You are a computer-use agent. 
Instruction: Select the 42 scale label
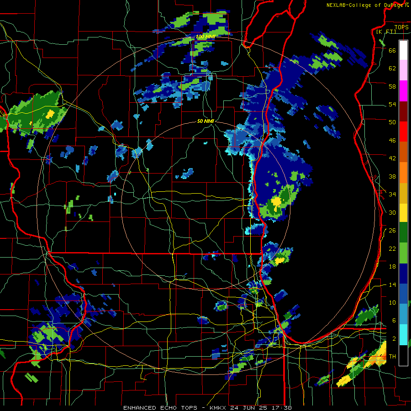pos(392,158)
